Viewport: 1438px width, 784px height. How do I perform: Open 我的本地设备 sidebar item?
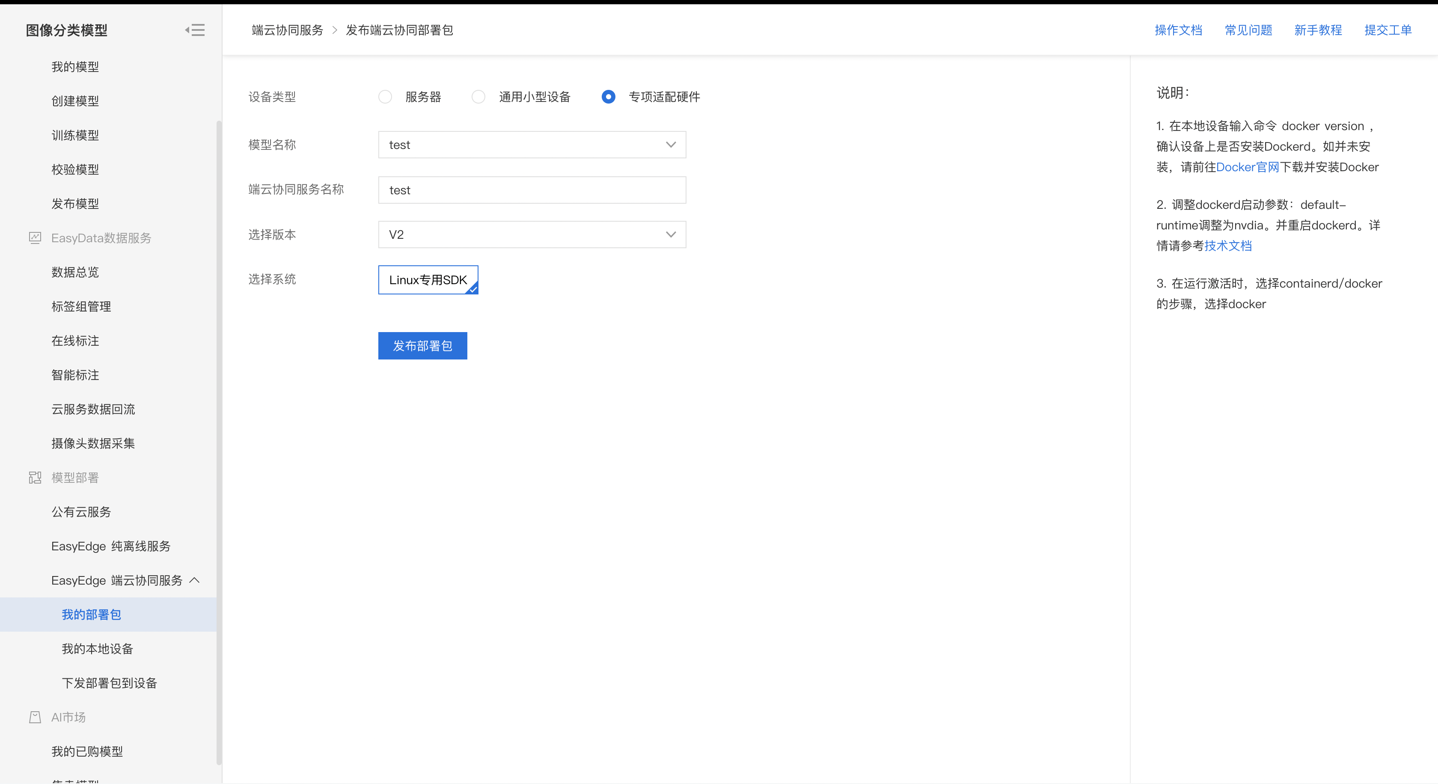(98, 649)
